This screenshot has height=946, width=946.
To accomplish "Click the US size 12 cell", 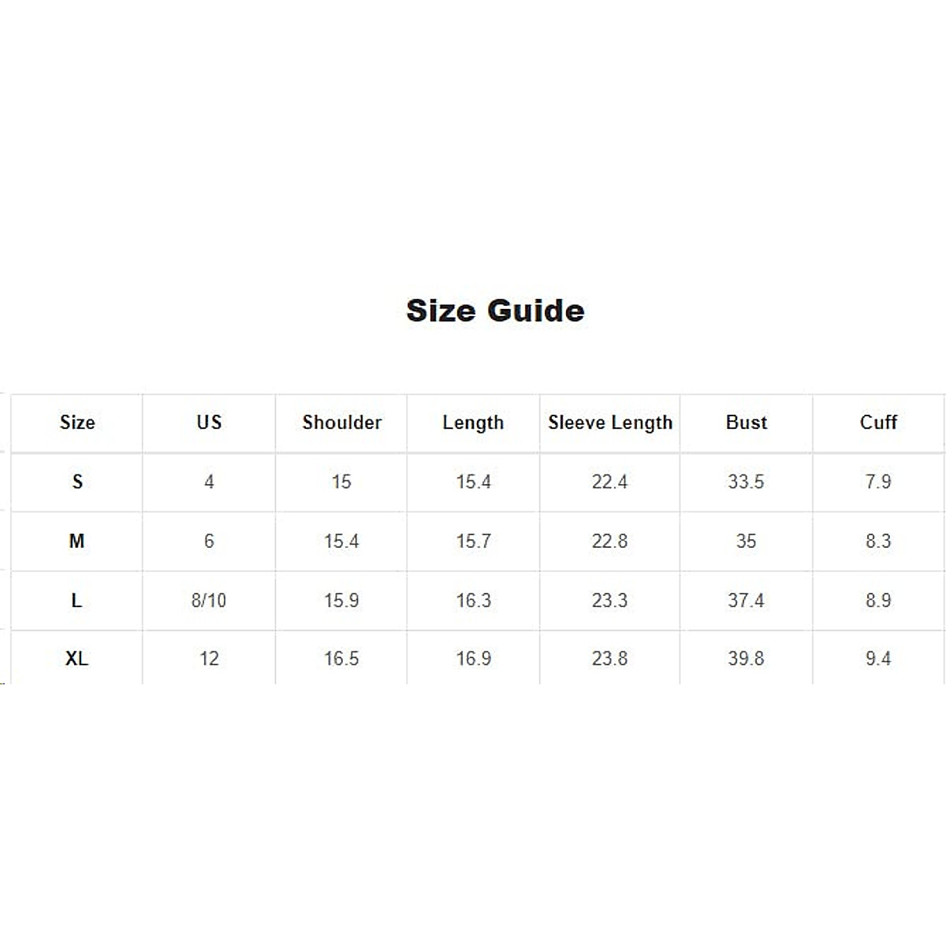I will tap(209, 658).
